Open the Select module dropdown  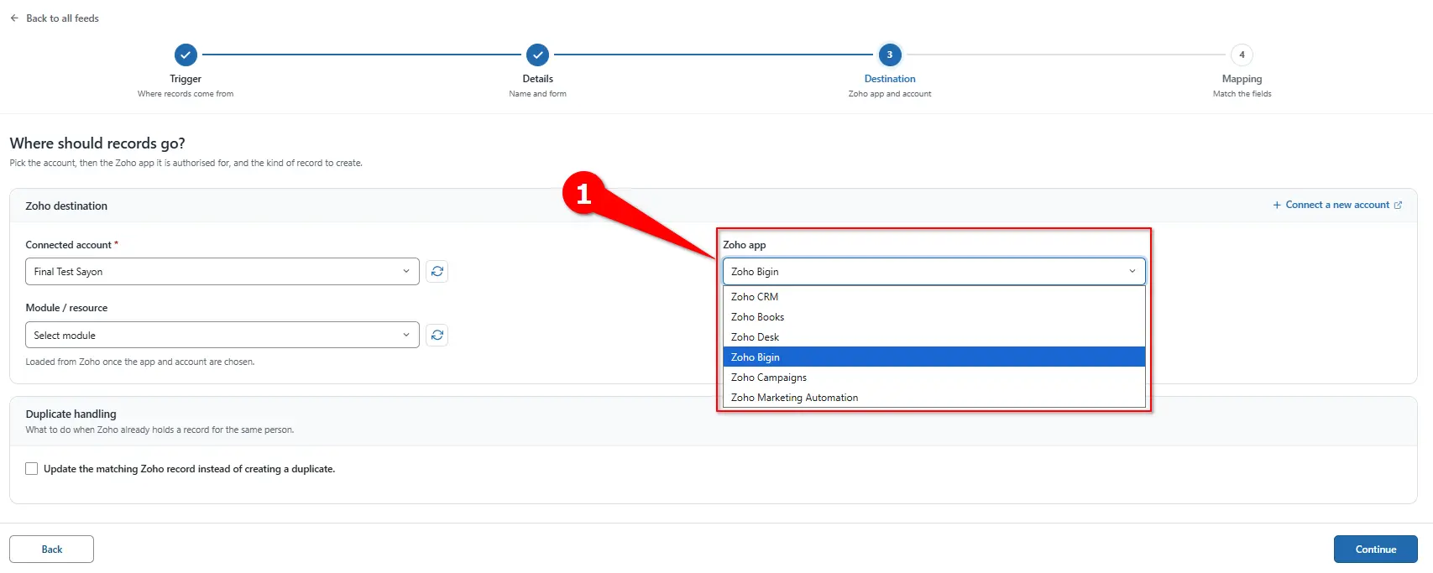click(x=222, y=336)
